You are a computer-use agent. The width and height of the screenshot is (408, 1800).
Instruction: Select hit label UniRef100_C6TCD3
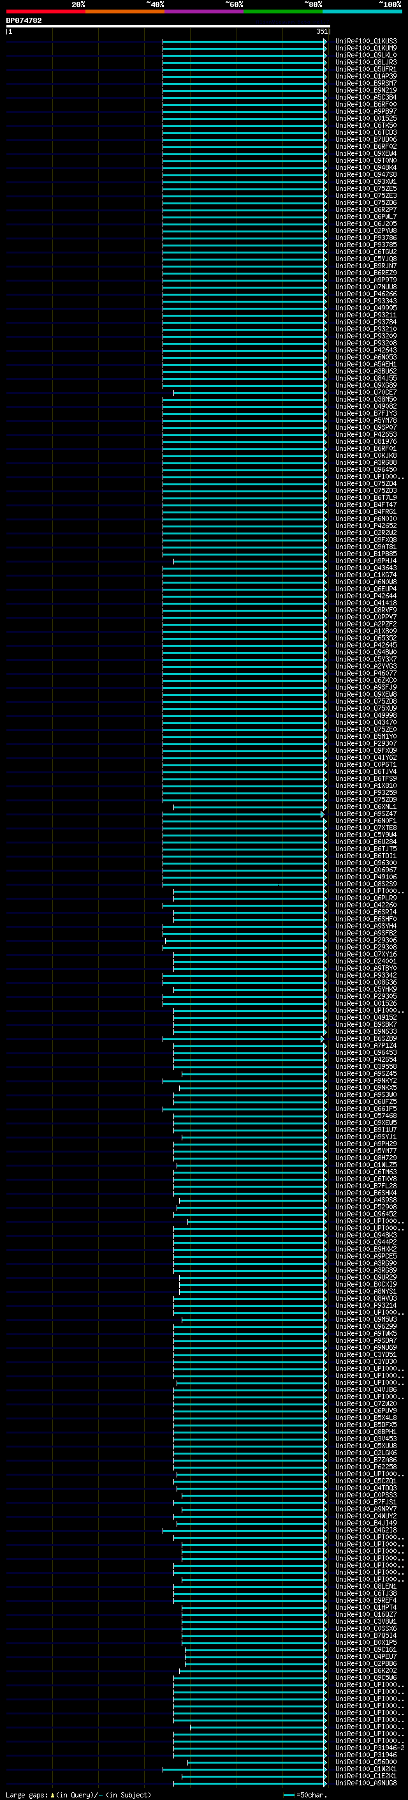pyautogui.click(x=366, y=133)
